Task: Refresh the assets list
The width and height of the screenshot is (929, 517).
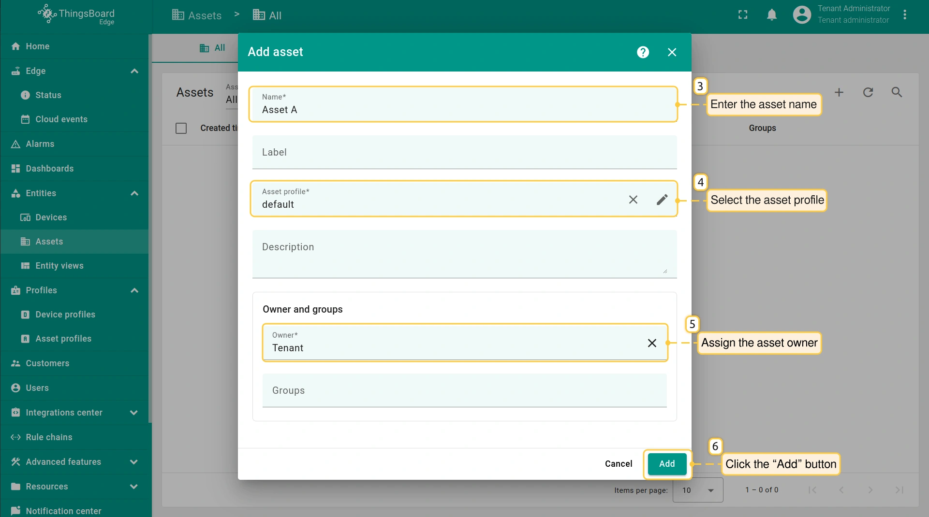Action: (868, 92)
